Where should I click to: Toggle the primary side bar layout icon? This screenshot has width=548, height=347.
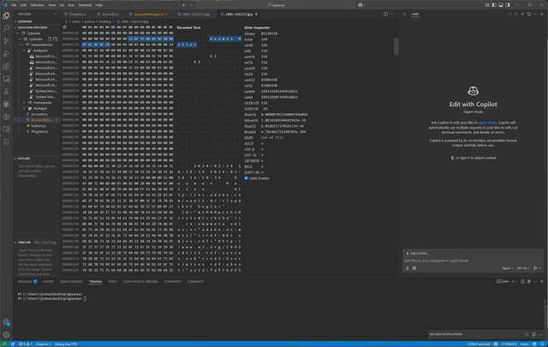click(x=494, y=5)
